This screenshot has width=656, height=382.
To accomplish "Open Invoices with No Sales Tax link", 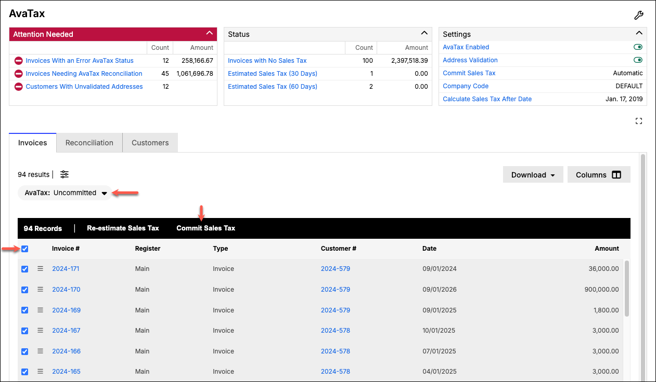I will (x=267, y=61).
